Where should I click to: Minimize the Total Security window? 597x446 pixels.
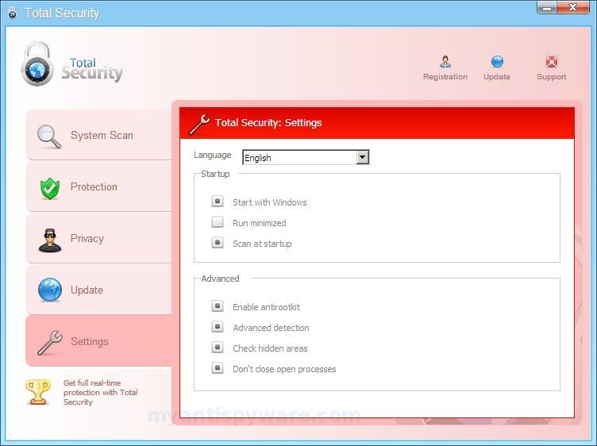(x=547, y=8)
